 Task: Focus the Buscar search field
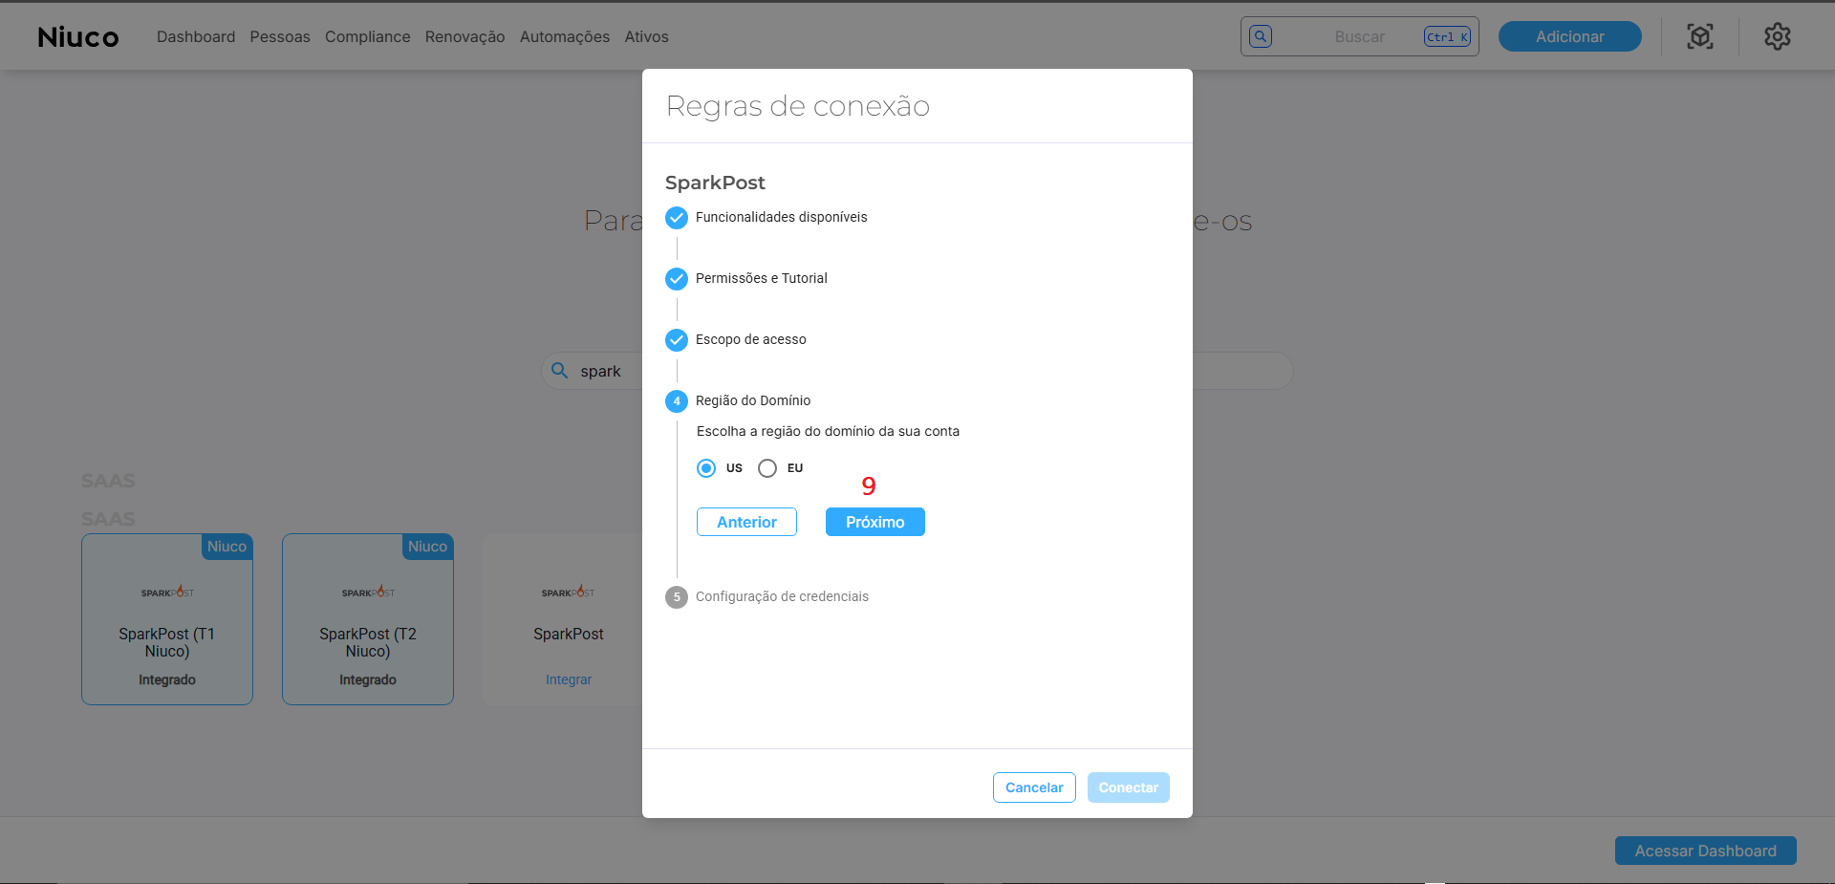[x=1360, y=36]
